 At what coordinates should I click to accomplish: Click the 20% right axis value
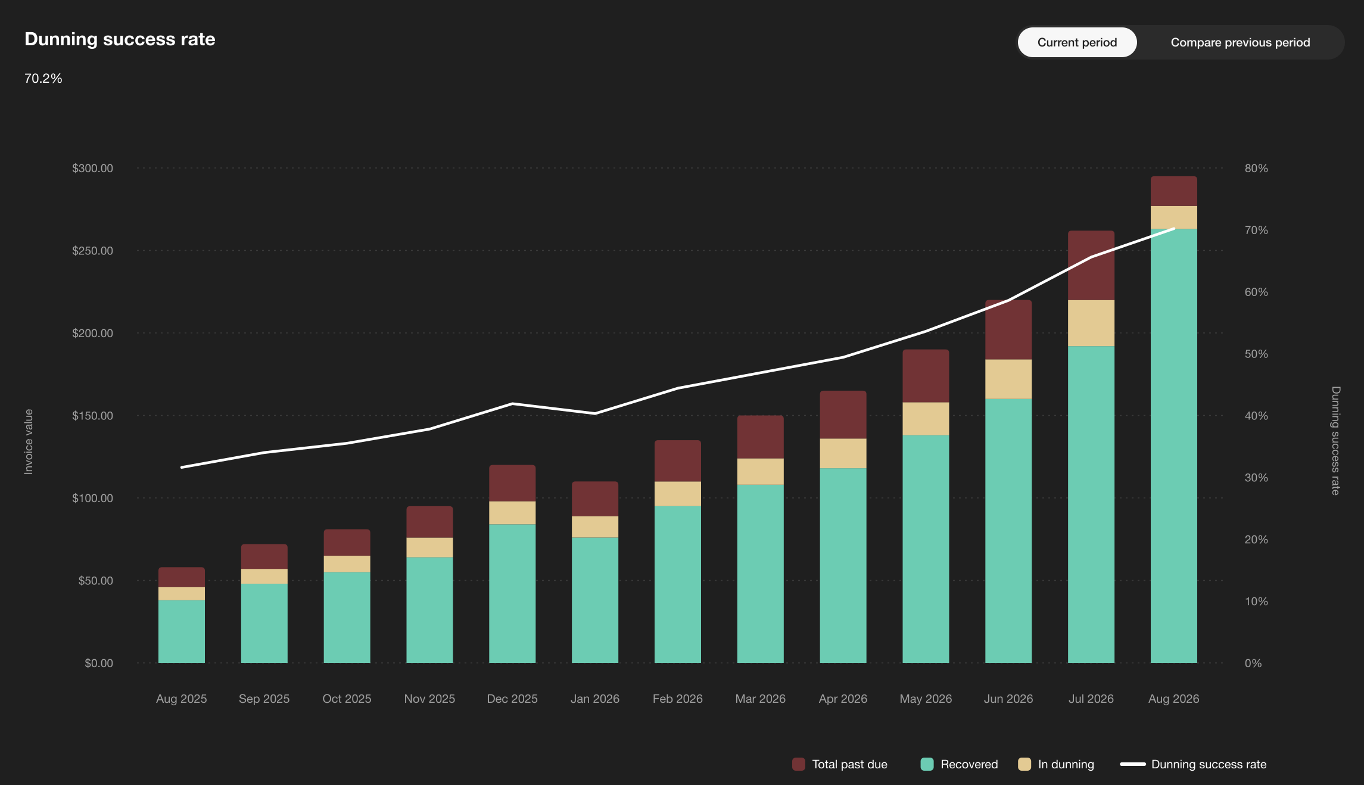1256,540
